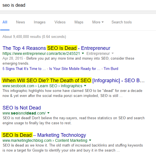Open 'Is Your Site Mobile Ready for ...' sitelink
Screen dimensions: 156x156
click(75, 69)
